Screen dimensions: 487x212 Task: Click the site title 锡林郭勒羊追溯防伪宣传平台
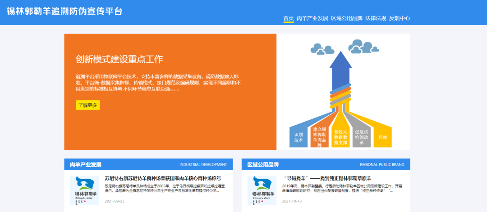[x=64, y=11]
